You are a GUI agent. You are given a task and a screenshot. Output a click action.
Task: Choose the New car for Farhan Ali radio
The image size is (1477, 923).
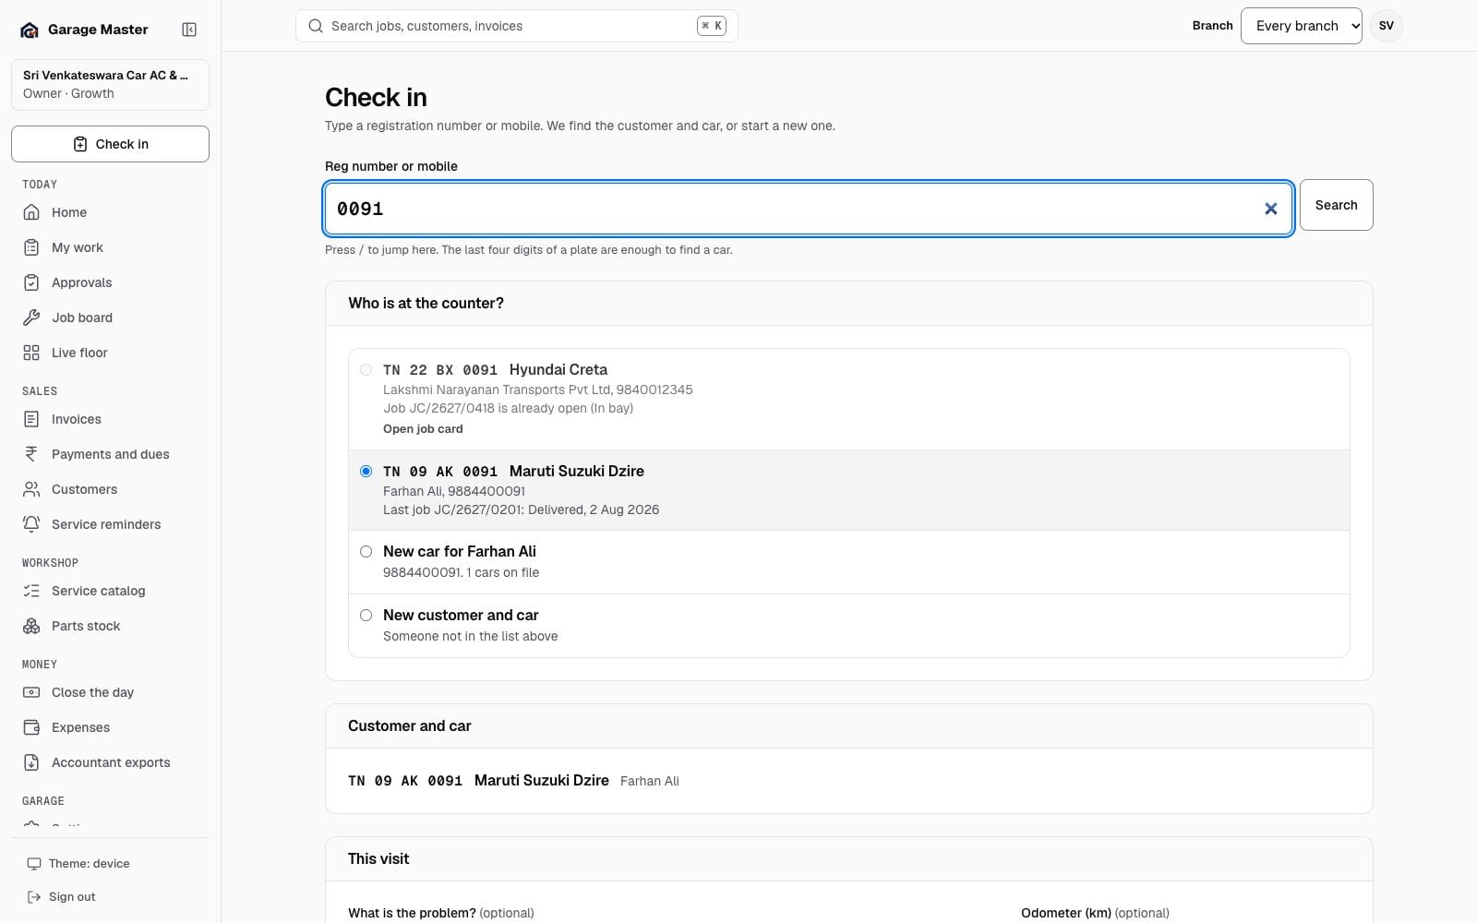pyautogui.click(x=366, y=552)
